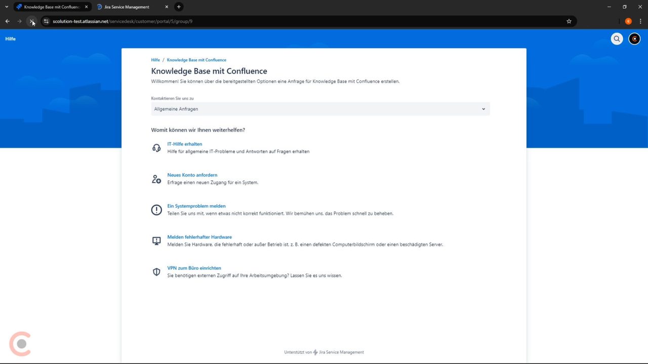Click the headset icon for IT-Hilfe erhalten
This screenshot has height=364, width=648.
[x=156, y=148]
